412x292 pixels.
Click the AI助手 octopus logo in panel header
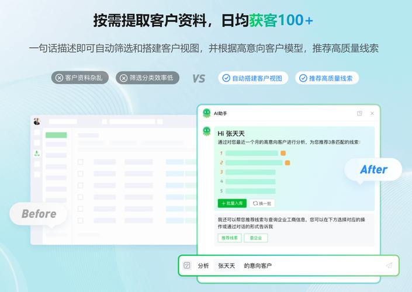pyautogui.click(x=207, y=113)
